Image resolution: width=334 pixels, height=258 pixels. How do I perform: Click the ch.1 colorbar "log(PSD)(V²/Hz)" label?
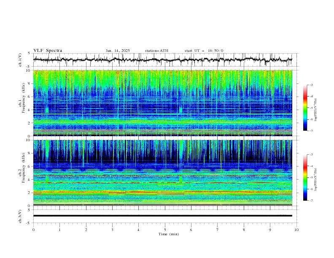click(315, 110)
